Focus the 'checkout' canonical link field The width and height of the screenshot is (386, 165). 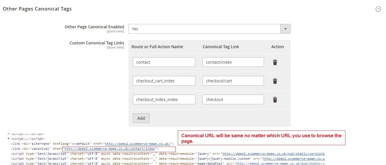(x=233, y=100)
